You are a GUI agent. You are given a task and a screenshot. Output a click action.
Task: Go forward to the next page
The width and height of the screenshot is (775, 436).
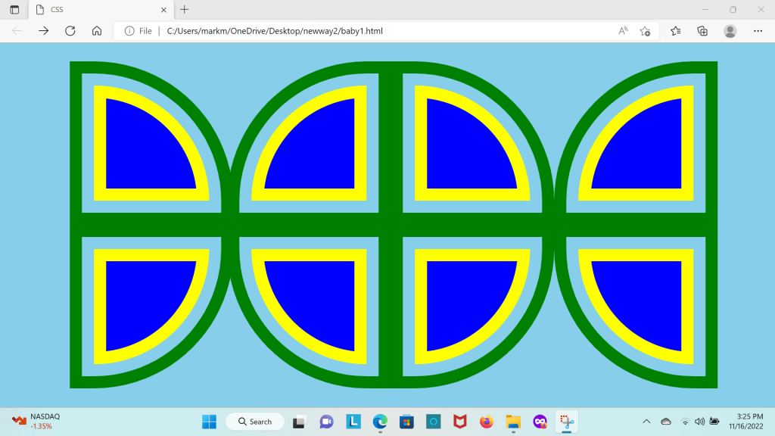tap(44, 31)
